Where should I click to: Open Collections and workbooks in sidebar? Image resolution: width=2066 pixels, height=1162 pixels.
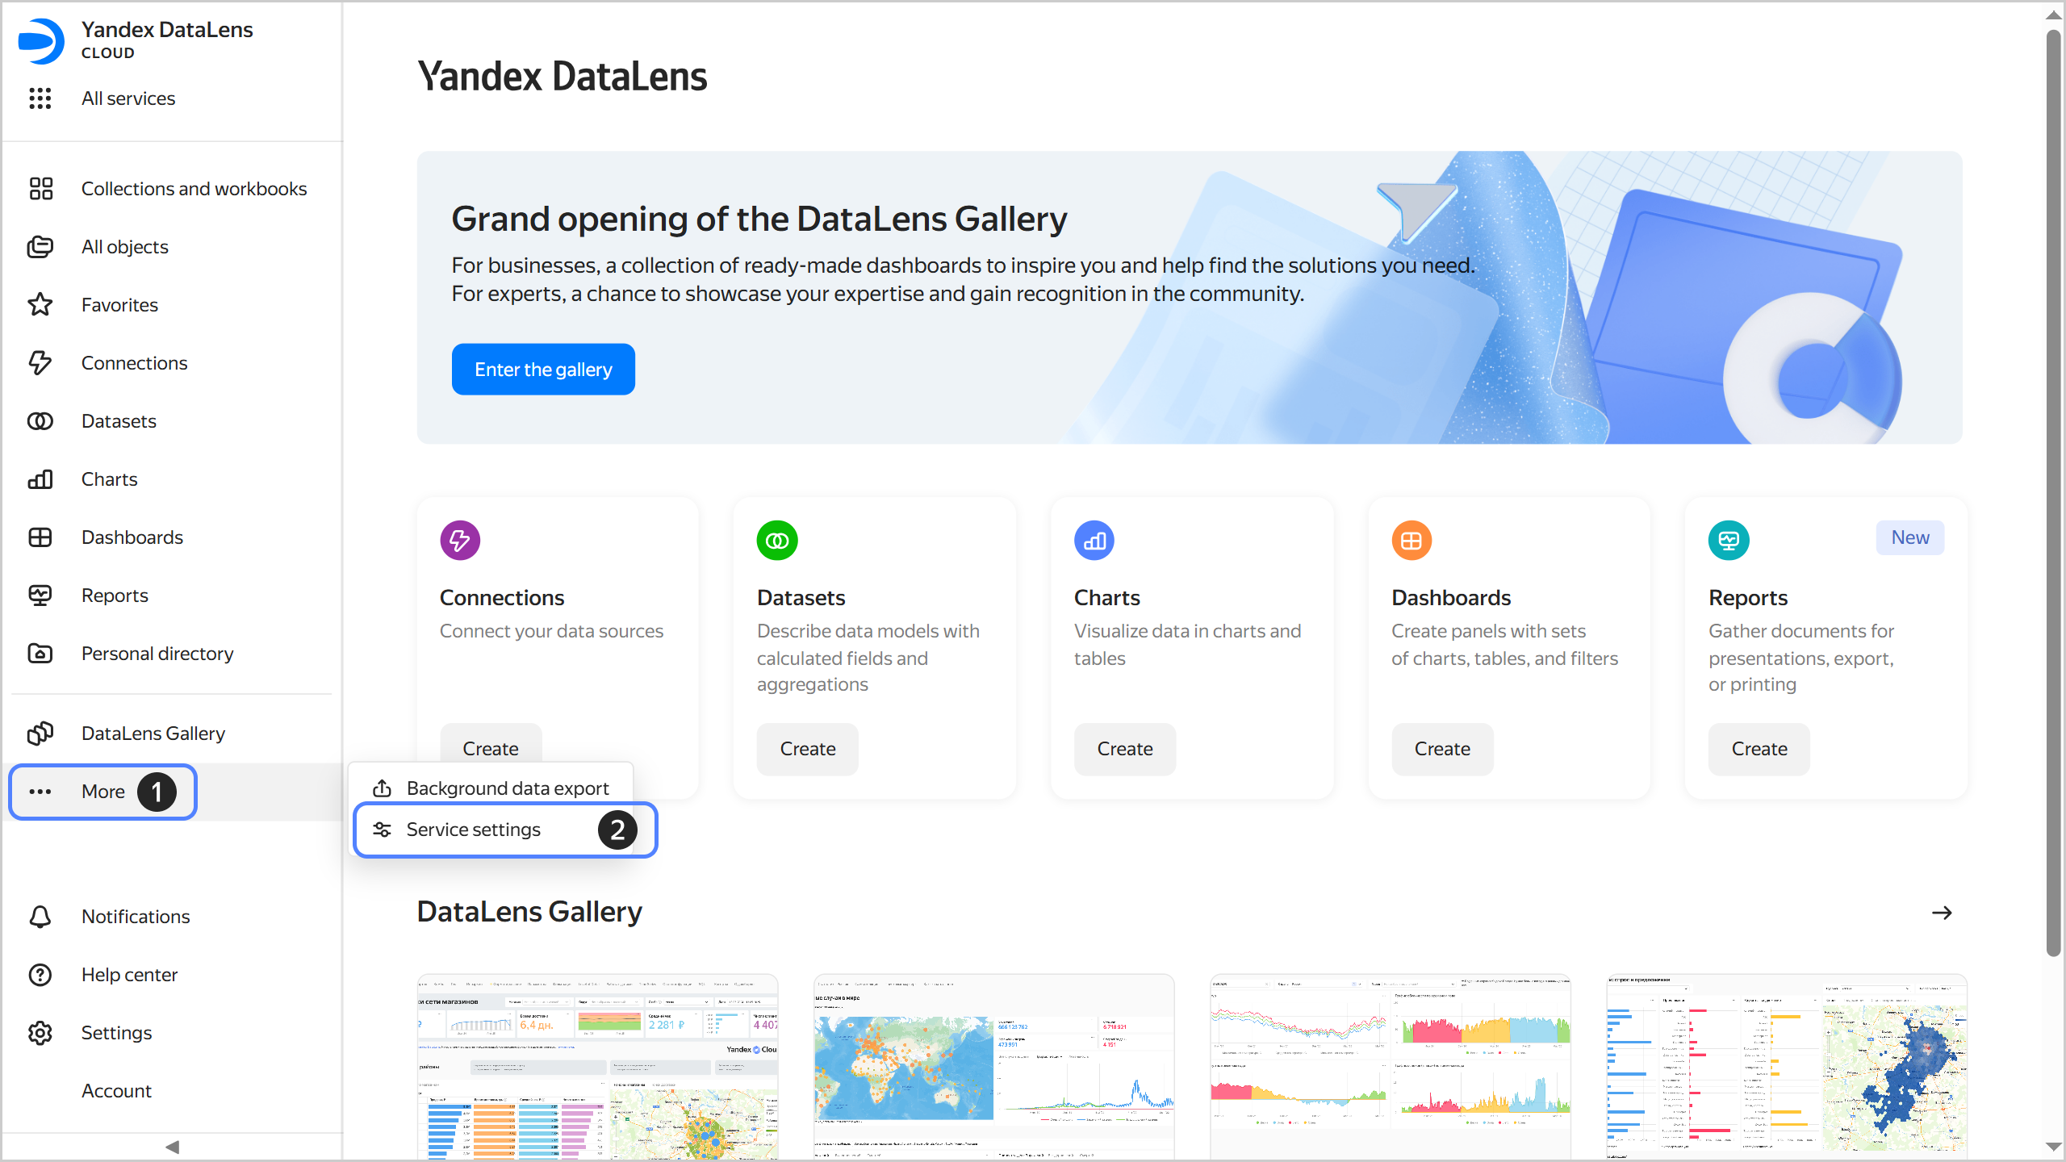pyautogui.click(x=194, y=189)
